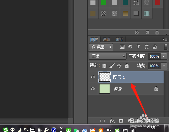Open the 不透明度 opacity slider arrow
Screen dimensions: 169x132
tap(164, 56)
